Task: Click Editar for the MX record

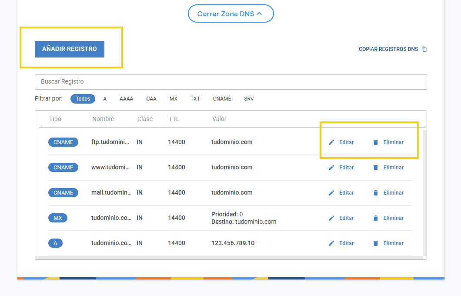Action: click(346, 219)
